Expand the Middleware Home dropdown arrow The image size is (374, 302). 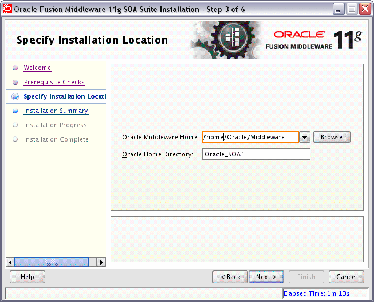305,137
